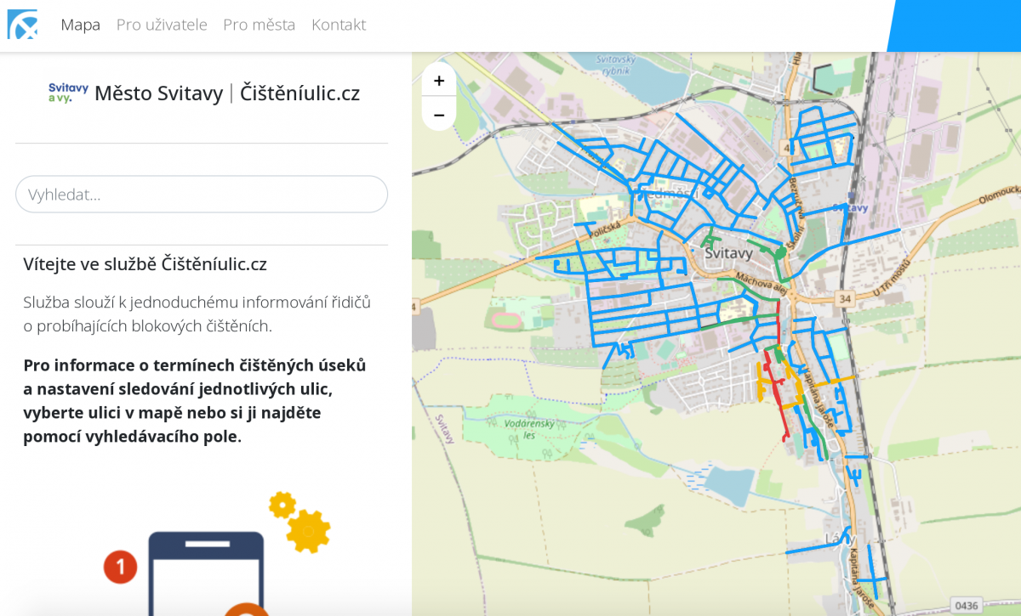Click the 'U Tří mostů' street label
This screenshot has height=616, width=1021.
[891, 277]
